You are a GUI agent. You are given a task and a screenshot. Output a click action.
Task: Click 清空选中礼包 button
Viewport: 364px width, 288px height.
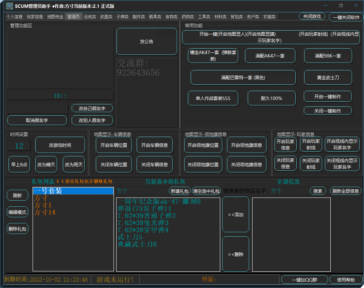tap(206, 191)
